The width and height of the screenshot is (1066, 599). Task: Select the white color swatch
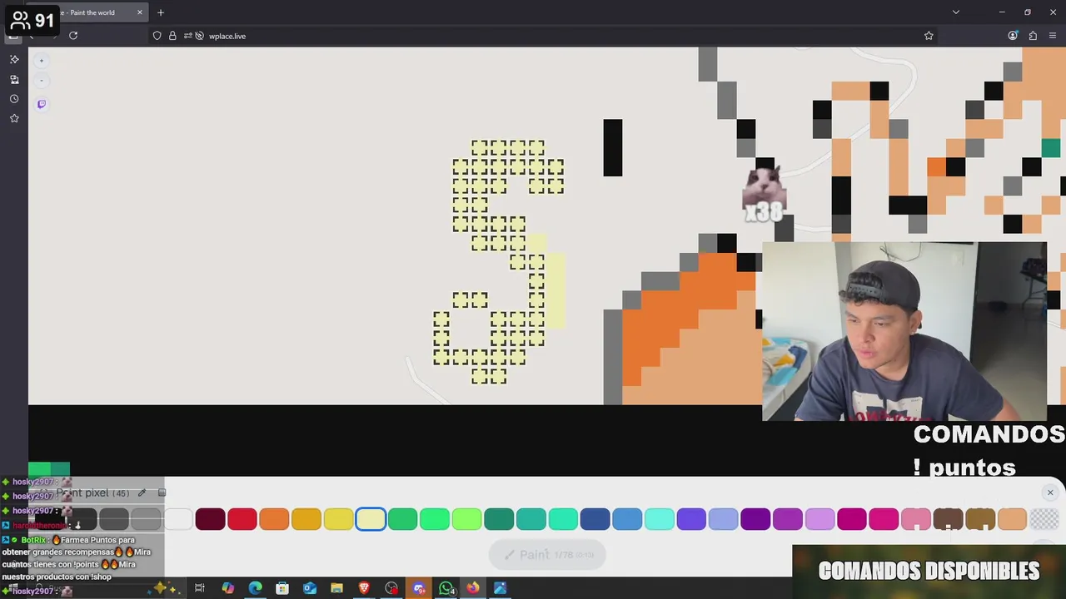178,519
